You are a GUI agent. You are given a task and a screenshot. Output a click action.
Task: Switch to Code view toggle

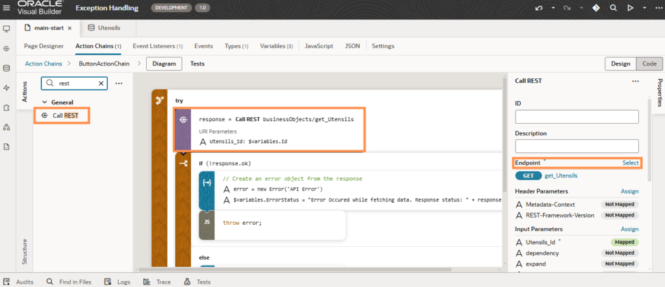[649, 63]
